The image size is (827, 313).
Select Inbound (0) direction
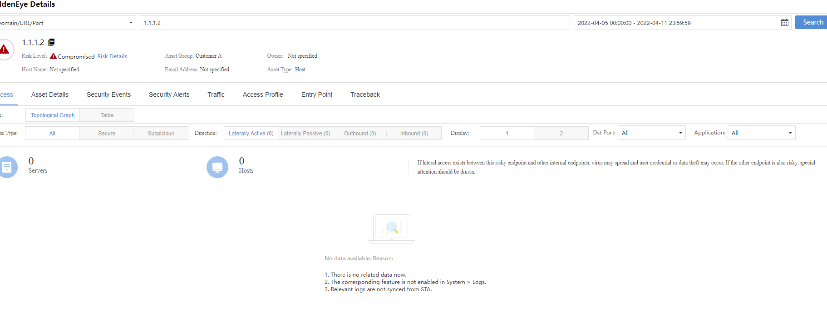[414, 133]
